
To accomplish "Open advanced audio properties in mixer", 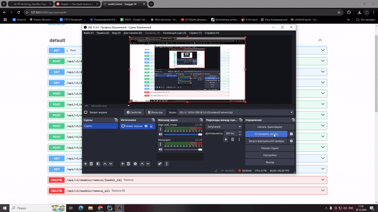I will (x=160, y=164).
